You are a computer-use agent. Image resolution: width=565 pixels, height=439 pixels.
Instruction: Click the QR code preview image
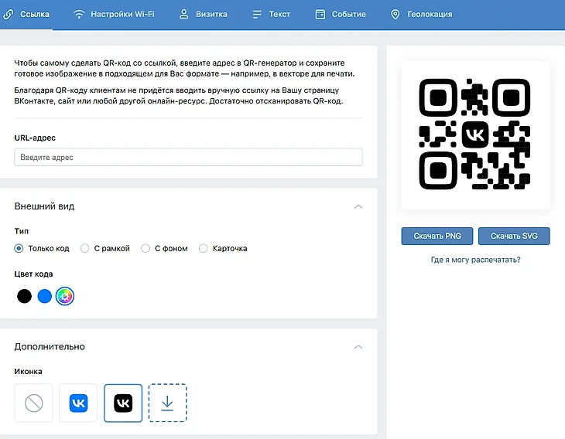[x=475, y=134]
